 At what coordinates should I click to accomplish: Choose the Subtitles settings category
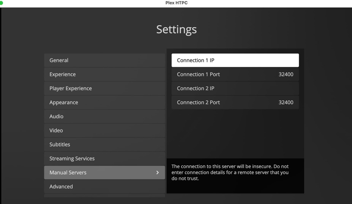(104, 144)
